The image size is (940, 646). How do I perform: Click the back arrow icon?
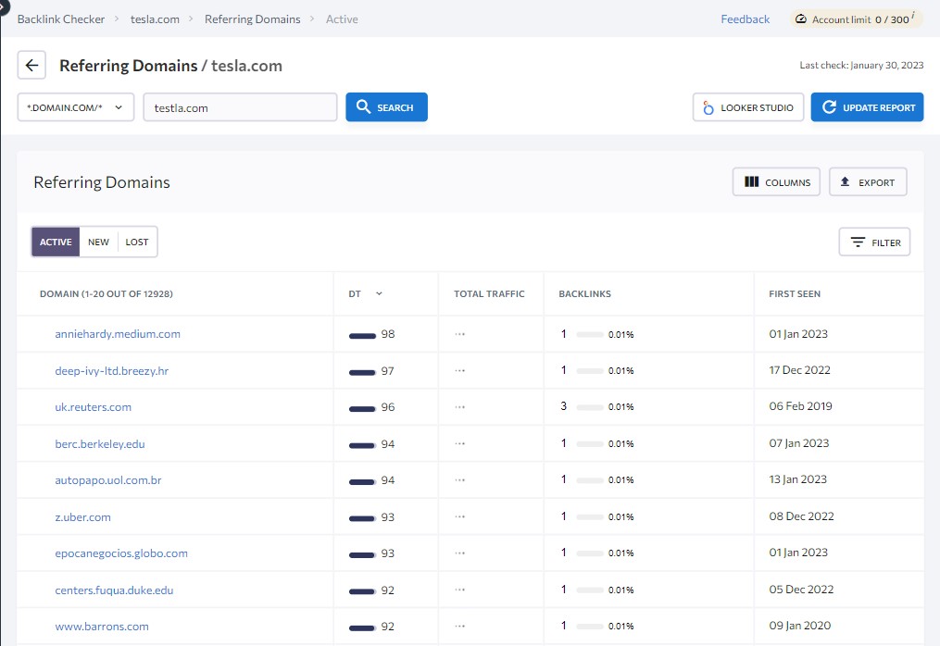[31, 66]
